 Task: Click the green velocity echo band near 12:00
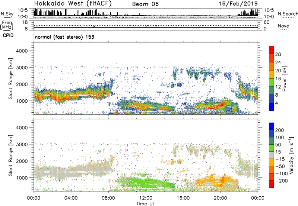point(145,183)
